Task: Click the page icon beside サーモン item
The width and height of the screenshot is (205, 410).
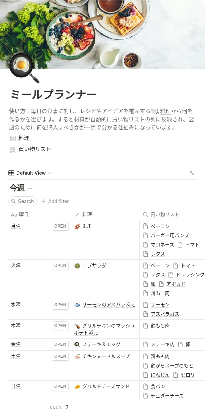Action: [146, 305]
